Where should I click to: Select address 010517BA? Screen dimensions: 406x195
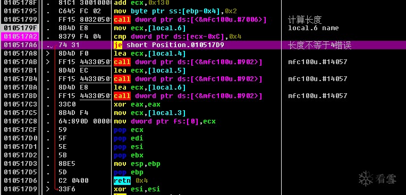(x=20, y=87)
